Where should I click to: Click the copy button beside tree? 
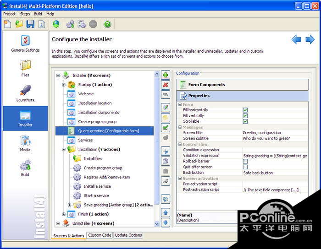(166, 161)
